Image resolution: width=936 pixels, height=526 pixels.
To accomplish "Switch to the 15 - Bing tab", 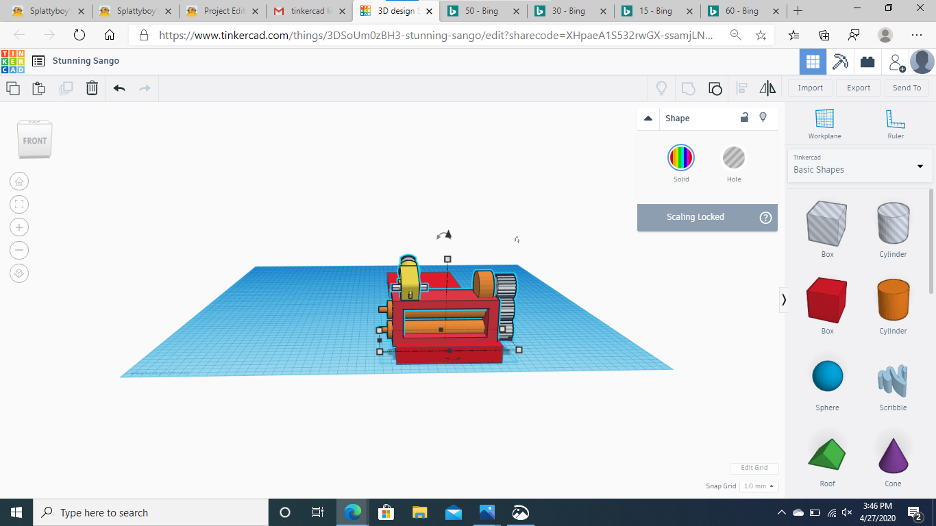I will point(657,11).
